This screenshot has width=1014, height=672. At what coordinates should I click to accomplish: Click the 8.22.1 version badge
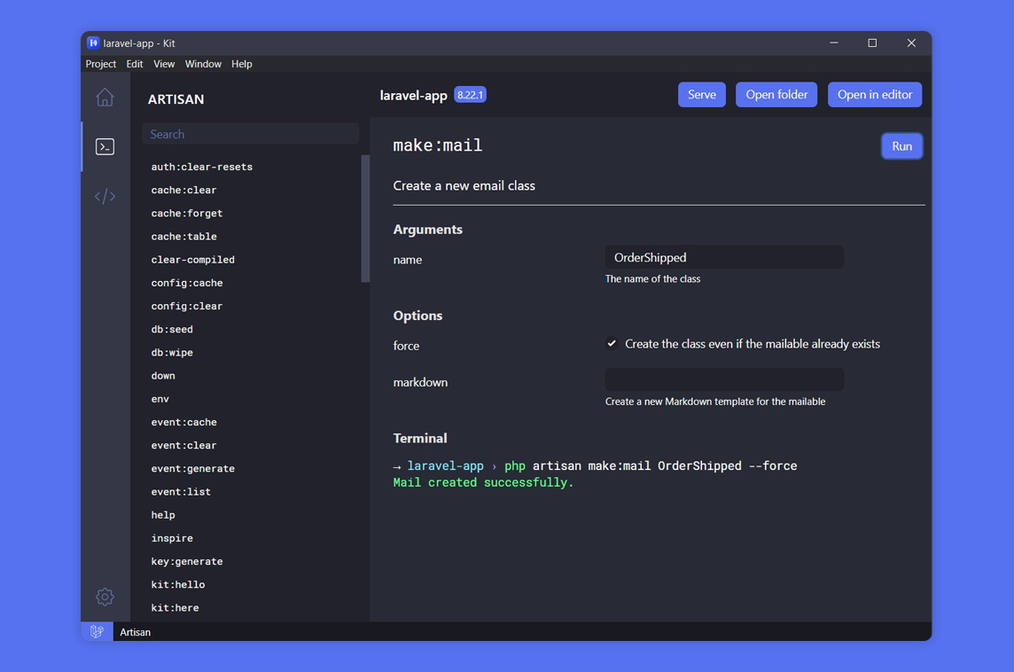[x=470, y=95]
